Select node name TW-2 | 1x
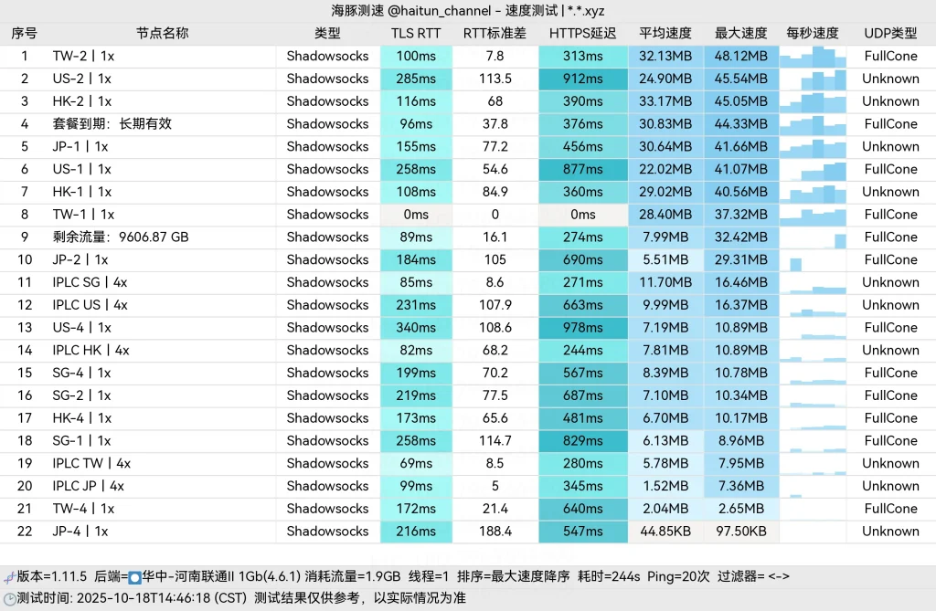 coord(83,56)
